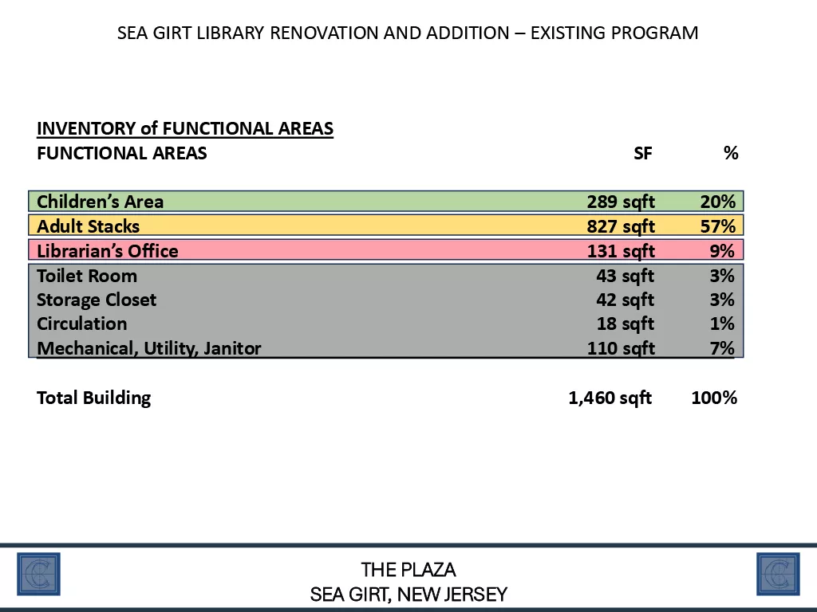Image resolution: width=817 pixels, height=612 pixels.
Task: Select the slide title 'SEA GIRT LIBRARY RENOVATION AND ADDITION'
Action: point(313,33)
